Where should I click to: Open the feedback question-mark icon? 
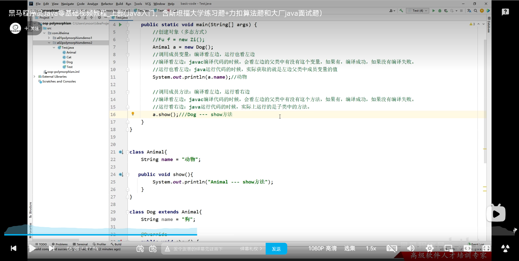[505, 12]
